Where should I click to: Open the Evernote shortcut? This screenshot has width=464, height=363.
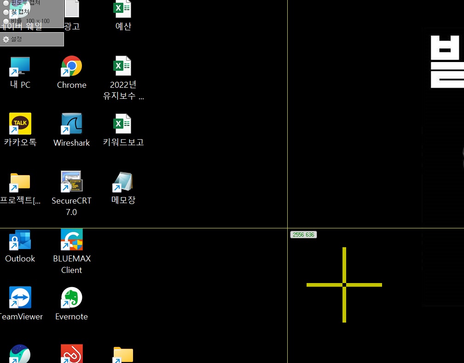point(72,304)
